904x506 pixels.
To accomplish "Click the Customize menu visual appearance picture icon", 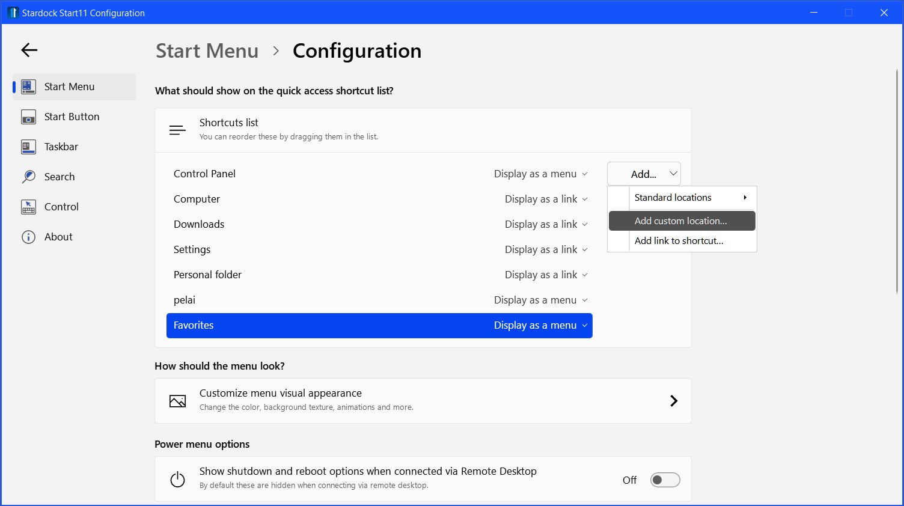I will (x=177, y=401).
